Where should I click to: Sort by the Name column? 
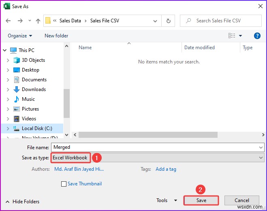click(85, 48)
